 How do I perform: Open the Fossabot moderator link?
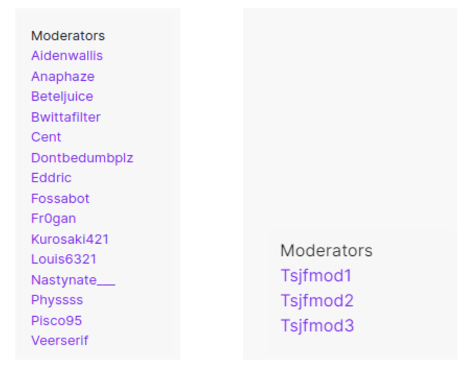pos(60,198)
